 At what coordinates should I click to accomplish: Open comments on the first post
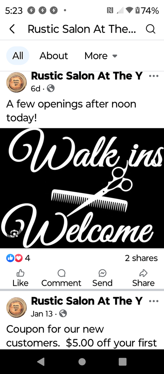pos(61,278)
